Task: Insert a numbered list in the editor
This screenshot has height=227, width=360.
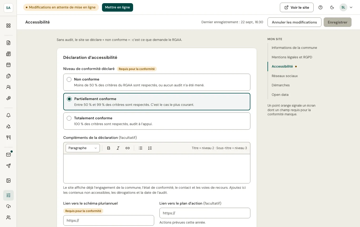Action: [x=150, y=148]
